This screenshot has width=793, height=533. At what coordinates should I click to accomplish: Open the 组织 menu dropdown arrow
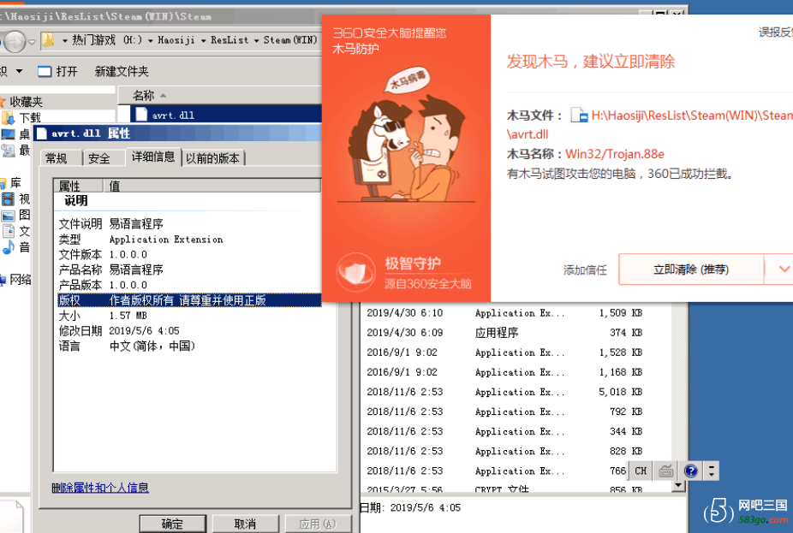[19, 71]
